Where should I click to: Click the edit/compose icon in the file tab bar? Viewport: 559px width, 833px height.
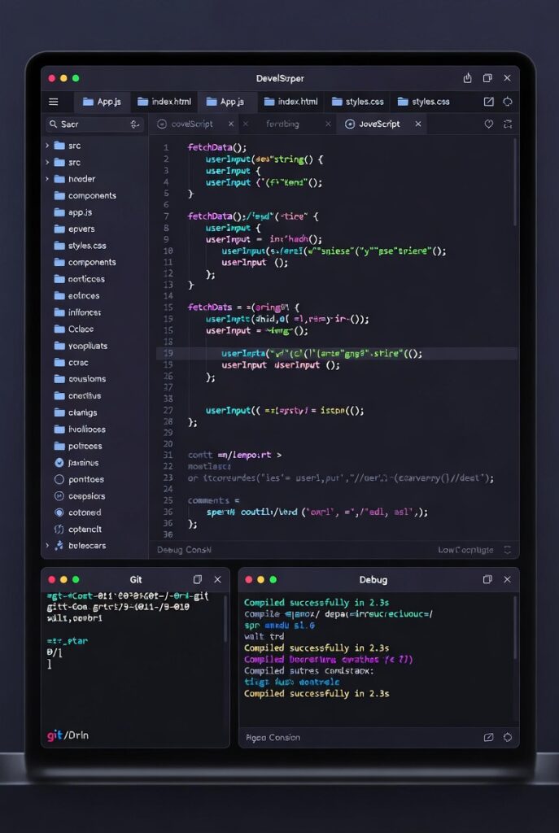pos(488,102)
